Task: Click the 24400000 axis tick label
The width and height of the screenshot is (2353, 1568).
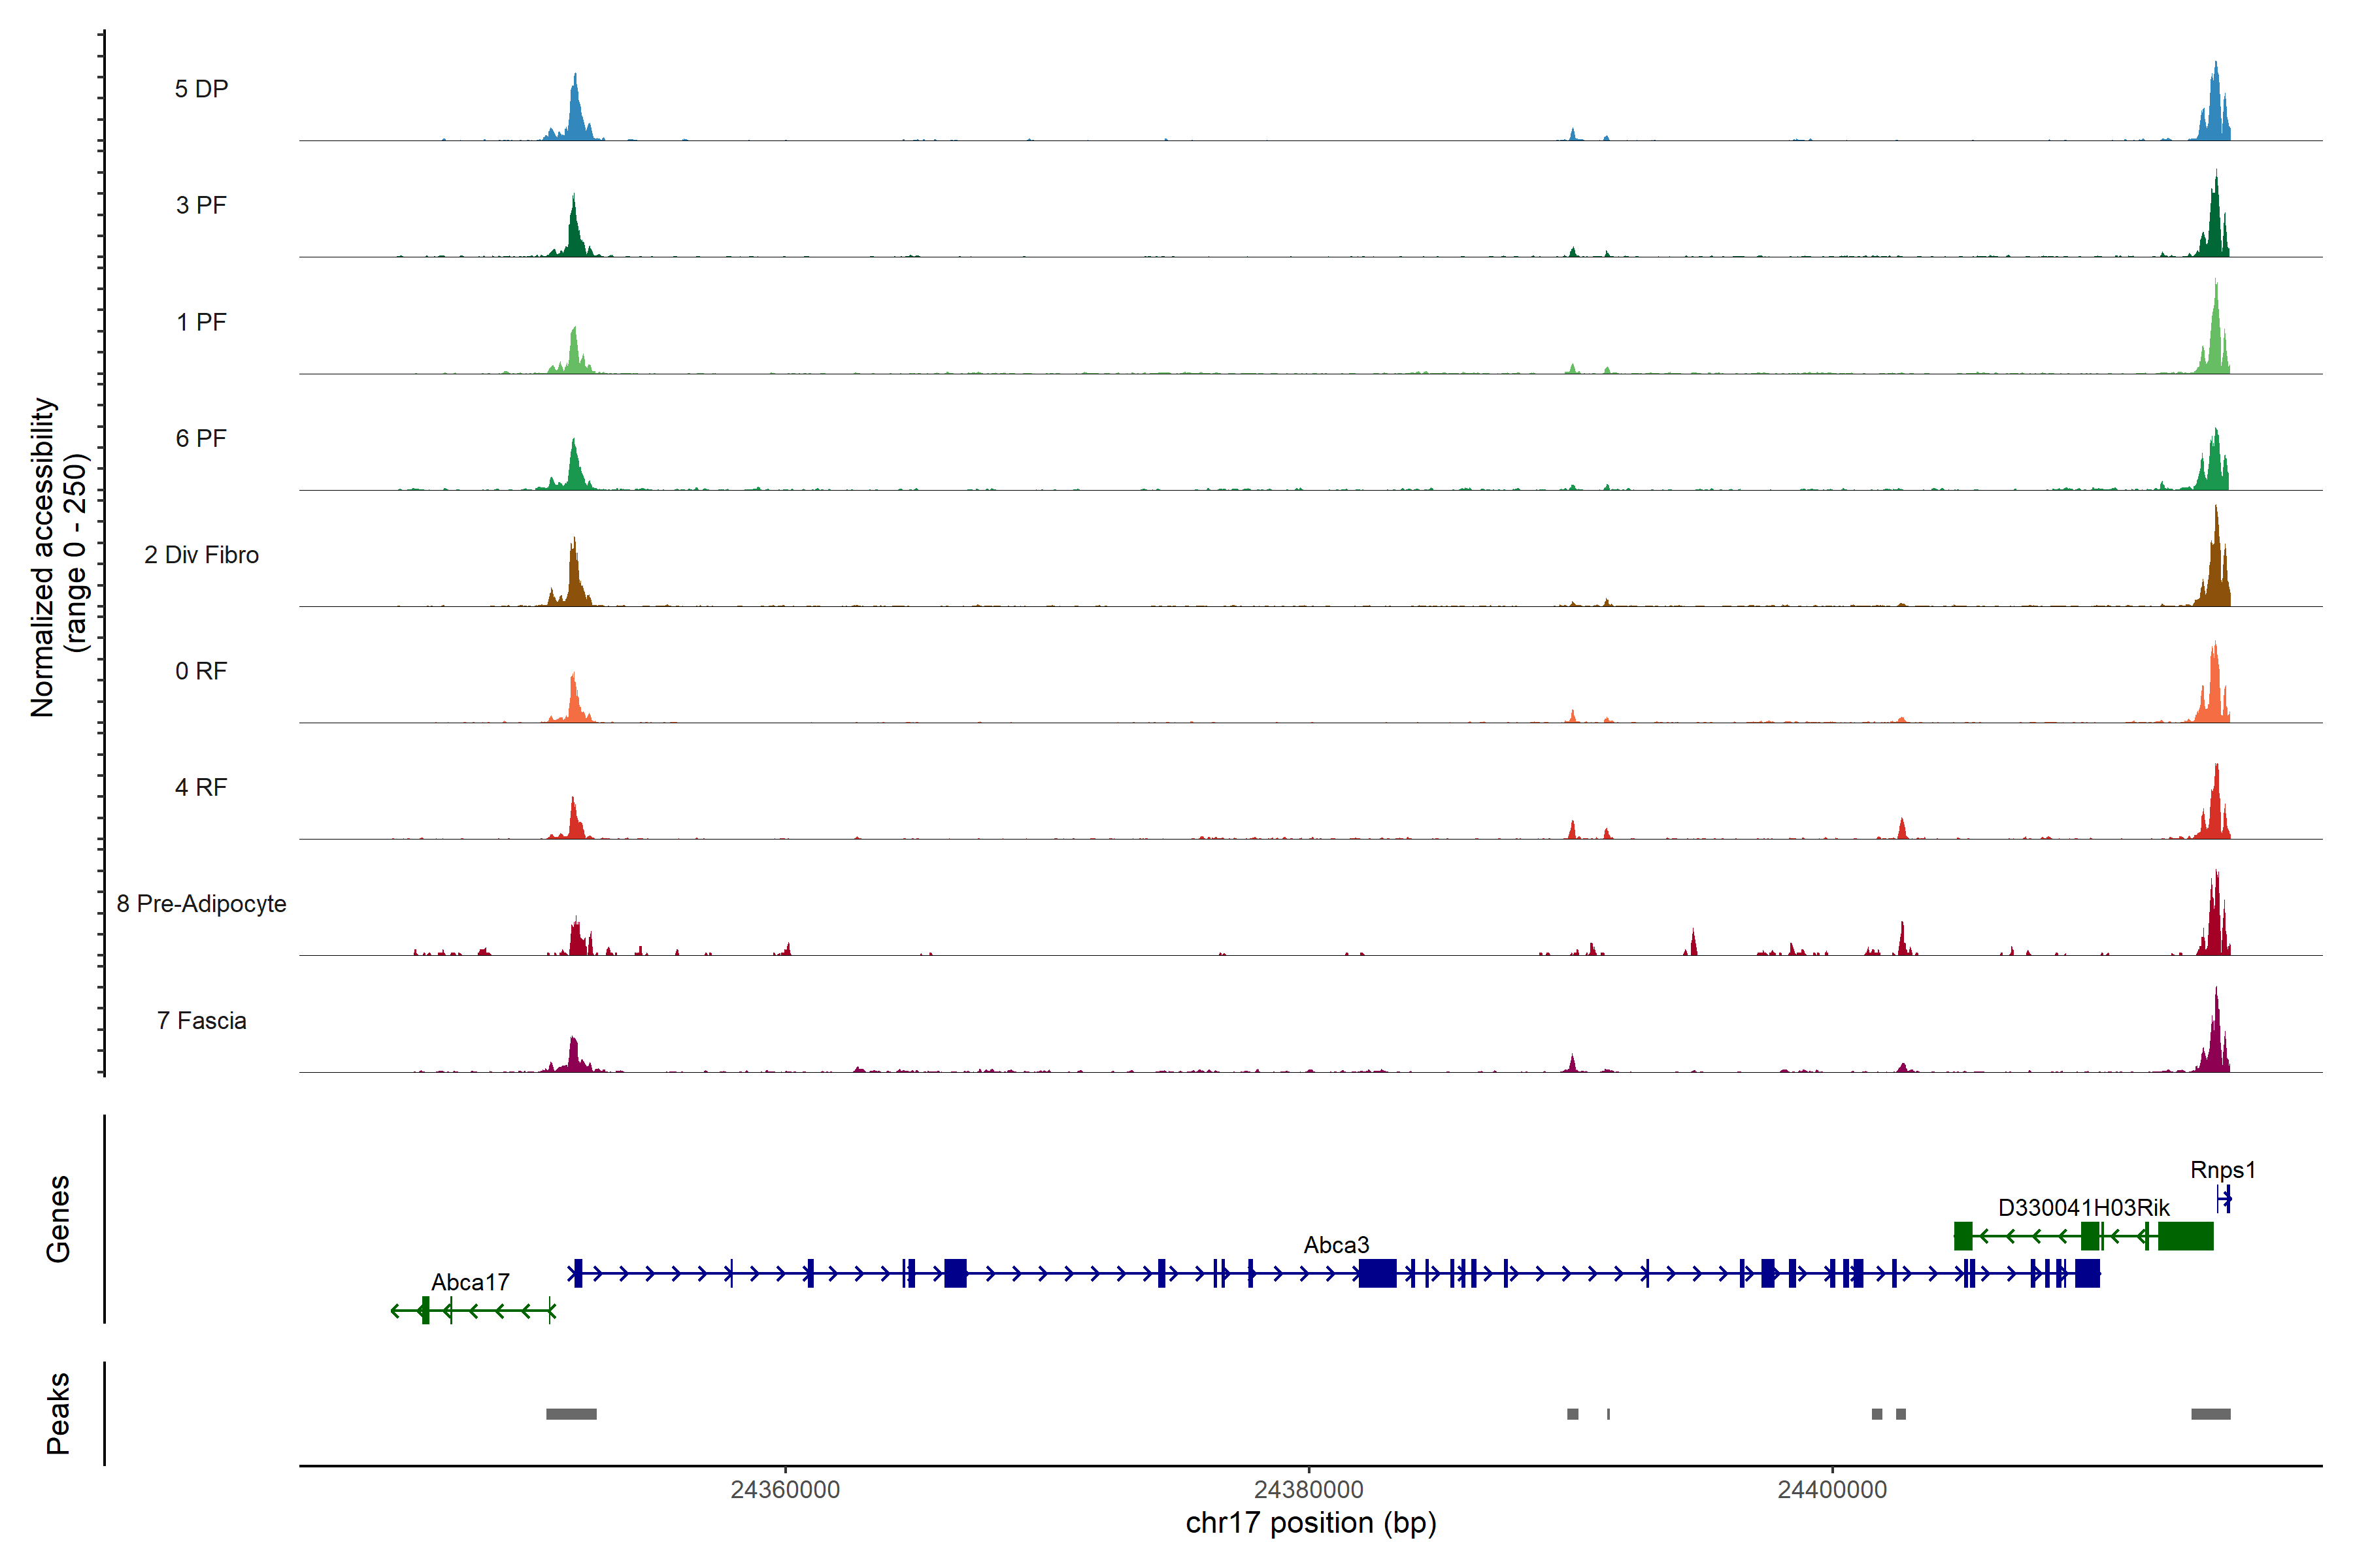Action: [1832, 1490]
